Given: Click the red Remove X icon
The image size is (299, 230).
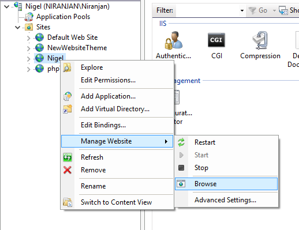Looking at the screenshot, I should pos(68,170).
